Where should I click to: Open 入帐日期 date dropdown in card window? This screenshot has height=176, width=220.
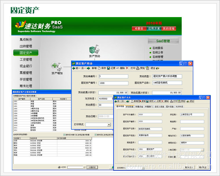coord(202,150)
